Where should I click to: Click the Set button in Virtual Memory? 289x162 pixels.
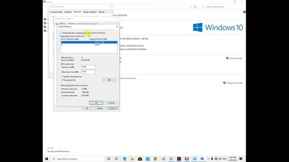coord(109,80)
